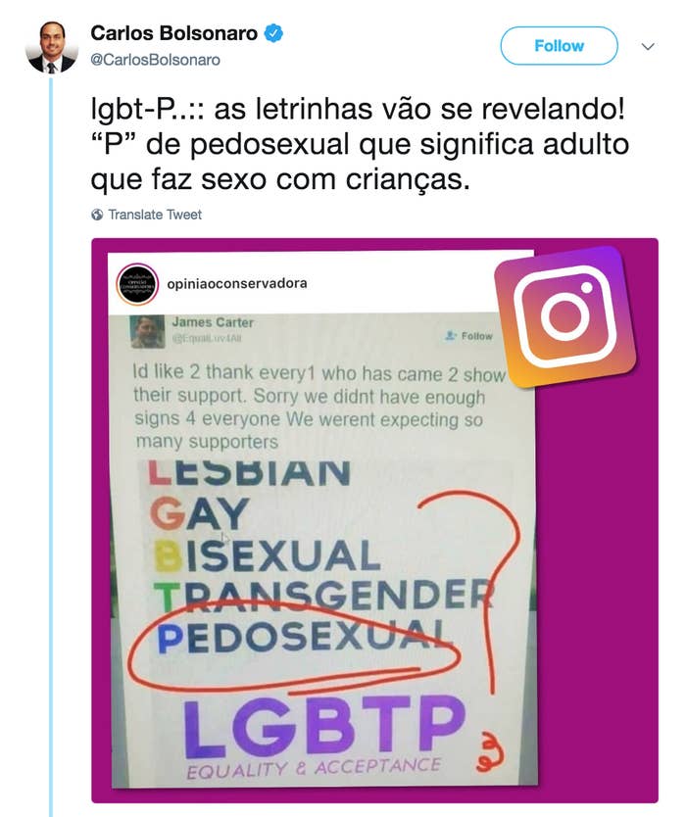
Task: Click the Instagram logo in the image
Action: 565,317
